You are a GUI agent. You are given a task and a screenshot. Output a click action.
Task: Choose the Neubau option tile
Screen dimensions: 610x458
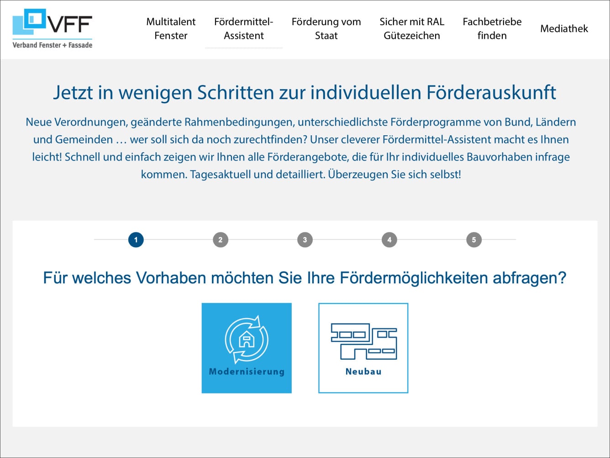pyautogui.click(x=363, y=348)
